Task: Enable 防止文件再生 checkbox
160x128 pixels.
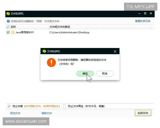Action: pyautogui.click(x=65, y=106)
